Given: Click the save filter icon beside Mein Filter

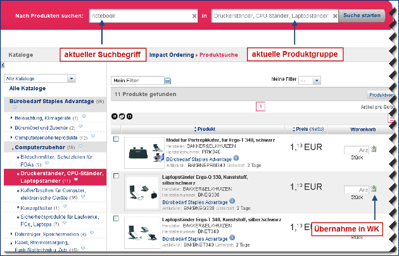Looking at the screenshot, I should [168, 81].
